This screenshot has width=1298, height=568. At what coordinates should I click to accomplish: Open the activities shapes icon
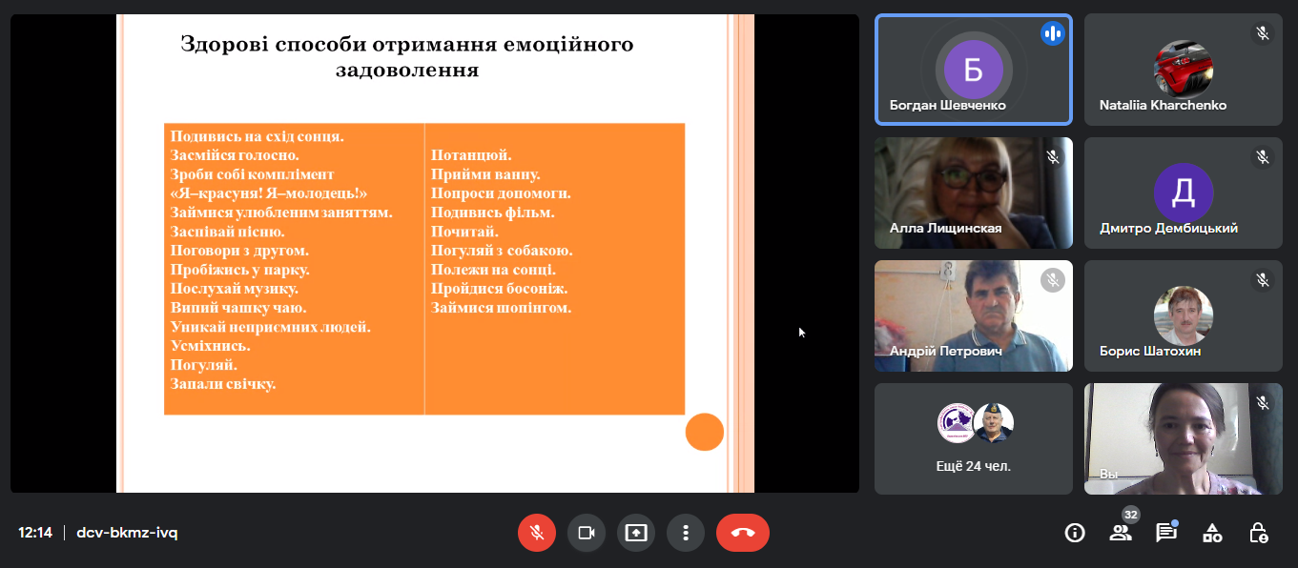[1212, 533]
